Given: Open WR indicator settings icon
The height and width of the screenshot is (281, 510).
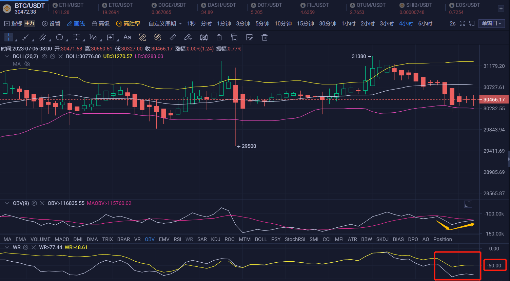Looking at the screenshot, I should 25,247.
